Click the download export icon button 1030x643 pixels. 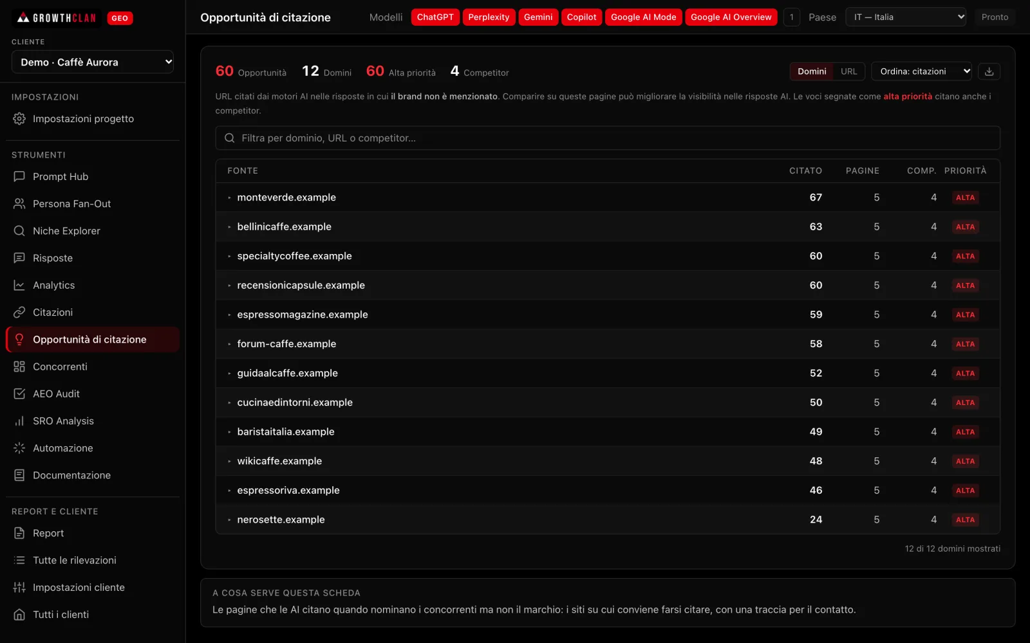click(989, 71)
